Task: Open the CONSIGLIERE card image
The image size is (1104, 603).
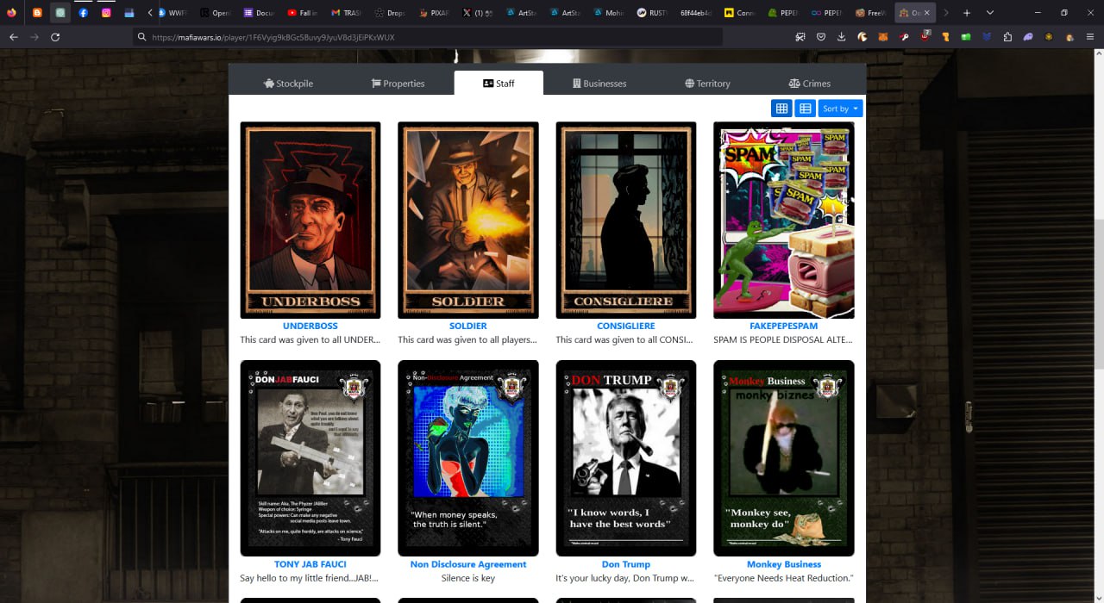Action: [x=626, y=221]
